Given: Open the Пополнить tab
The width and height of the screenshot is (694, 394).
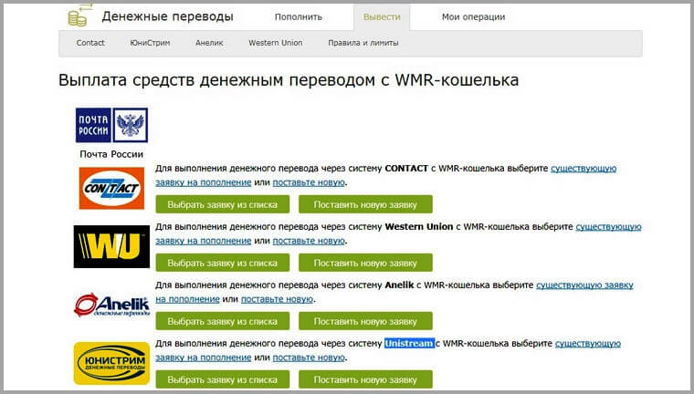Looking at the screenshot, I should 299,16.
